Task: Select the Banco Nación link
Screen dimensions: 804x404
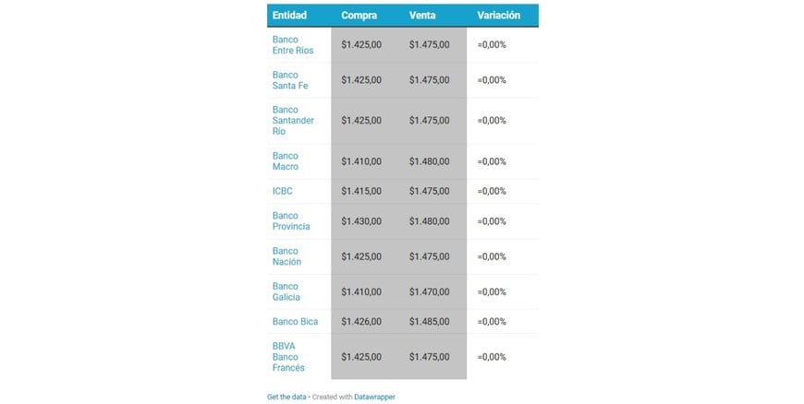Action: click(x=286, y=256)
